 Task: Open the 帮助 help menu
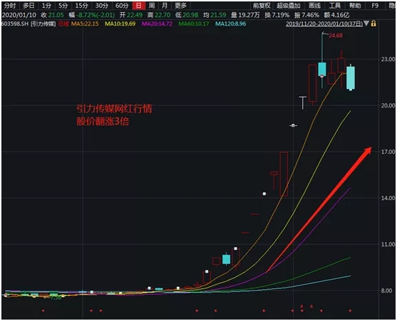tap(355, 6)
